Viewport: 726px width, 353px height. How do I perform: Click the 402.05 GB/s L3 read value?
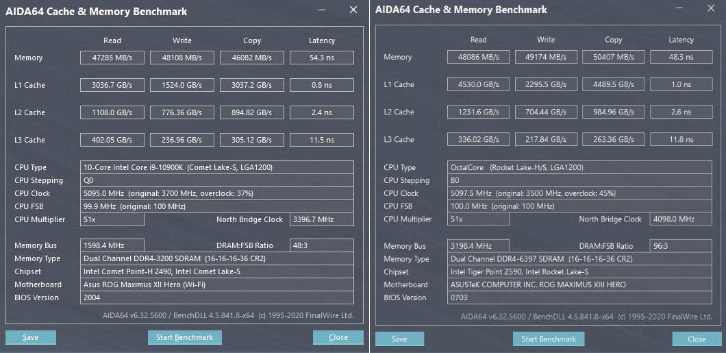pyautogui.click(x=112, y=140)
